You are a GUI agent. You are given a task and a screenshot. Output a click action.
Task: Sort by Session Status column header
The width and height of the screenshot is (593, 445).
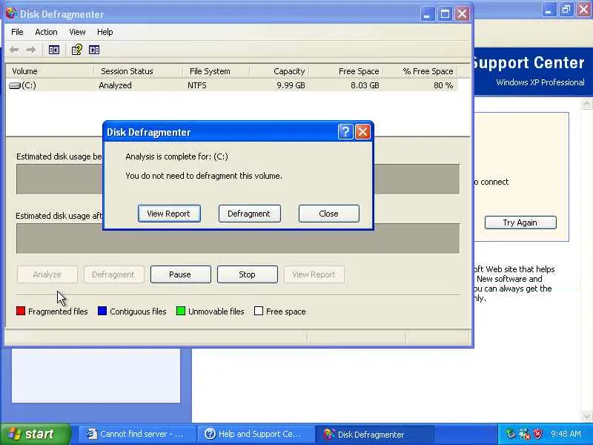tap(137, 71)
